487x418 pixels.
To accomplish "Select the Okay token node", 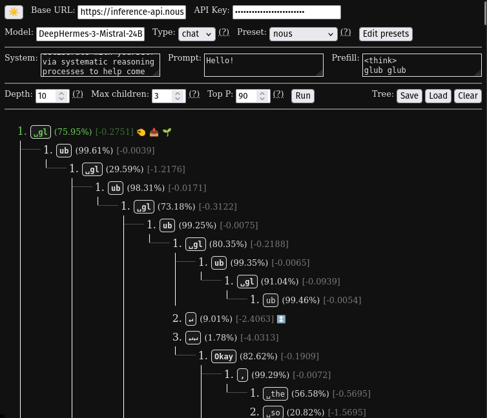I will coord(223,356).
